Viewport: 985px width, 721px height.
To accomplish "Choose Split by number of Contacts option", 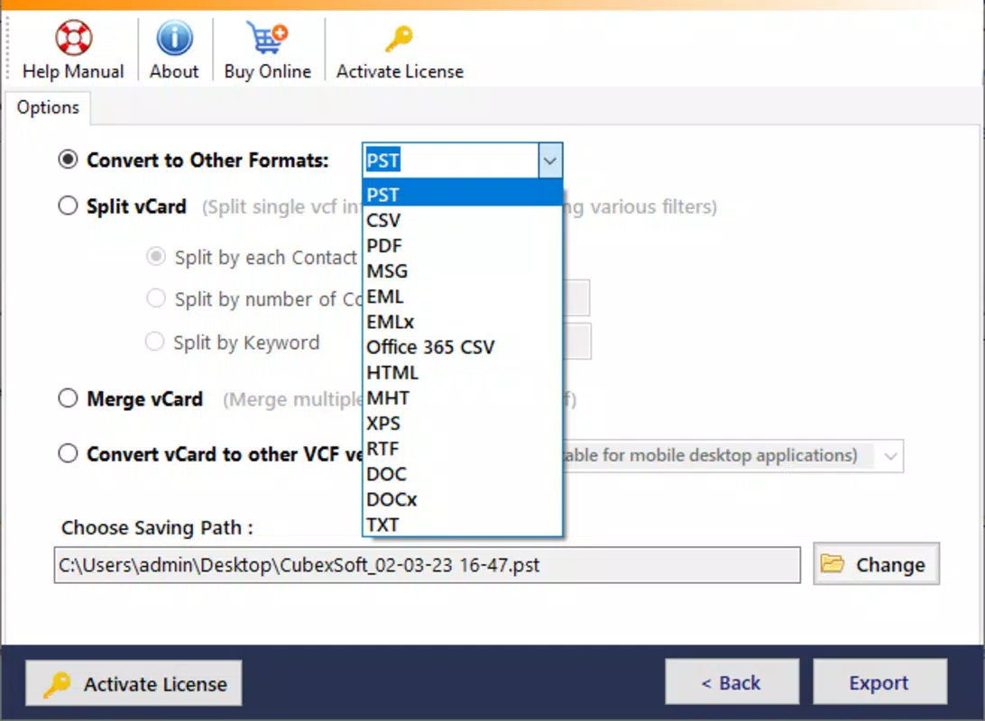I will [156, 298].
